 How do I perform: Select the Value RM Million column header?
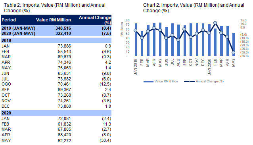54,20
